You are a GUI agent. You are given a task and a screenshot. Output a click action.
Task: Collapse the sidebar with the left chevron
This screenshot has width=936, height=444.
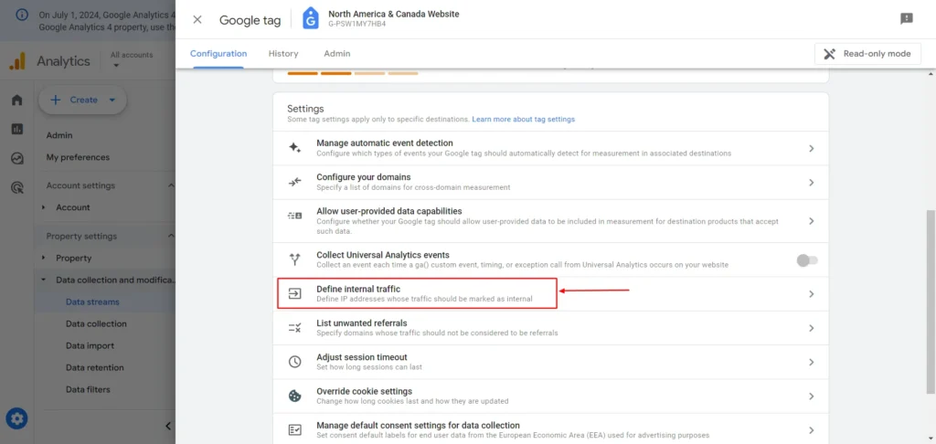tap(168, 426)
